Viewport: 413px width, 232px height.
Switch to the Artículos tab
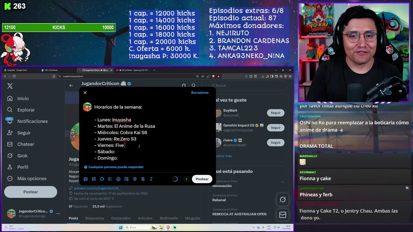[145, 218]
